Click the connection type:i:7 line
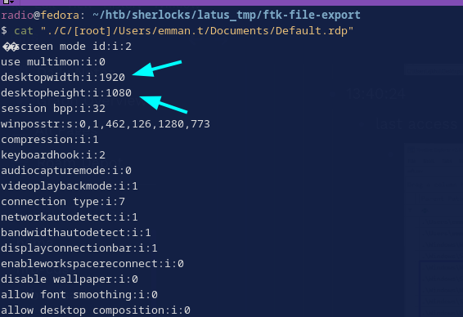Screen dimensions: 463x317 coord(63,202)
